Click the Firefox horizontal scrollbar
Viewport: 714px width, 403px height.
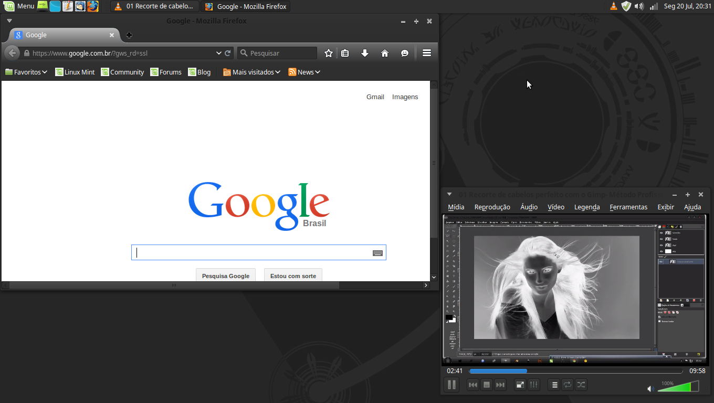point(174,285)
